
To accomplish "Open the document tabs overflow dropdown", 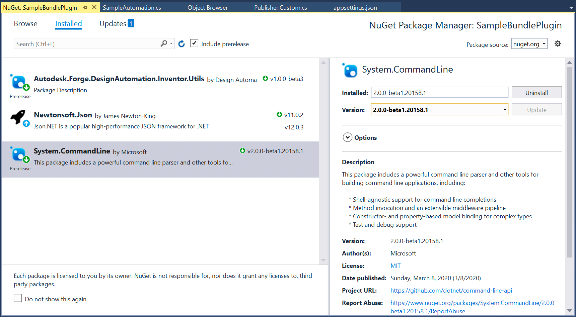I will [x=571, y=8].
